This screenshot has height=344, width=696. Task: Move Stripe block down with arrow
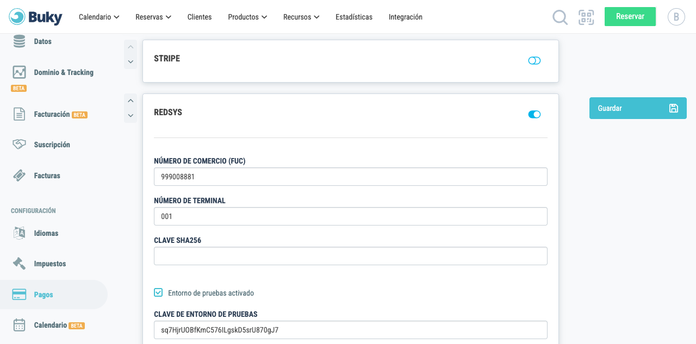pyautogui.click(x=130, y=62)
